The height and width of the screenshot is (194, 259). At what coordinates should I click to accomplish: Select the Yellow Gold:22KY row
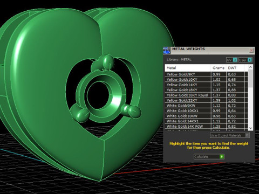(206, 100)
